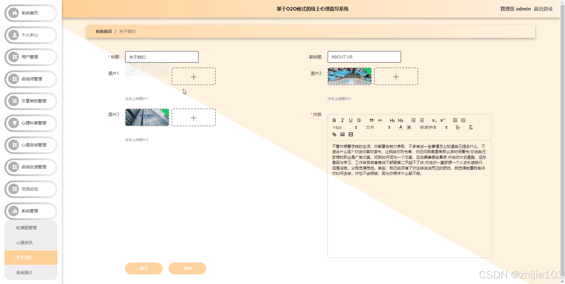Switch the editor to code view
The height and width of the screenshot is (284, 565).
pos(380,120)
